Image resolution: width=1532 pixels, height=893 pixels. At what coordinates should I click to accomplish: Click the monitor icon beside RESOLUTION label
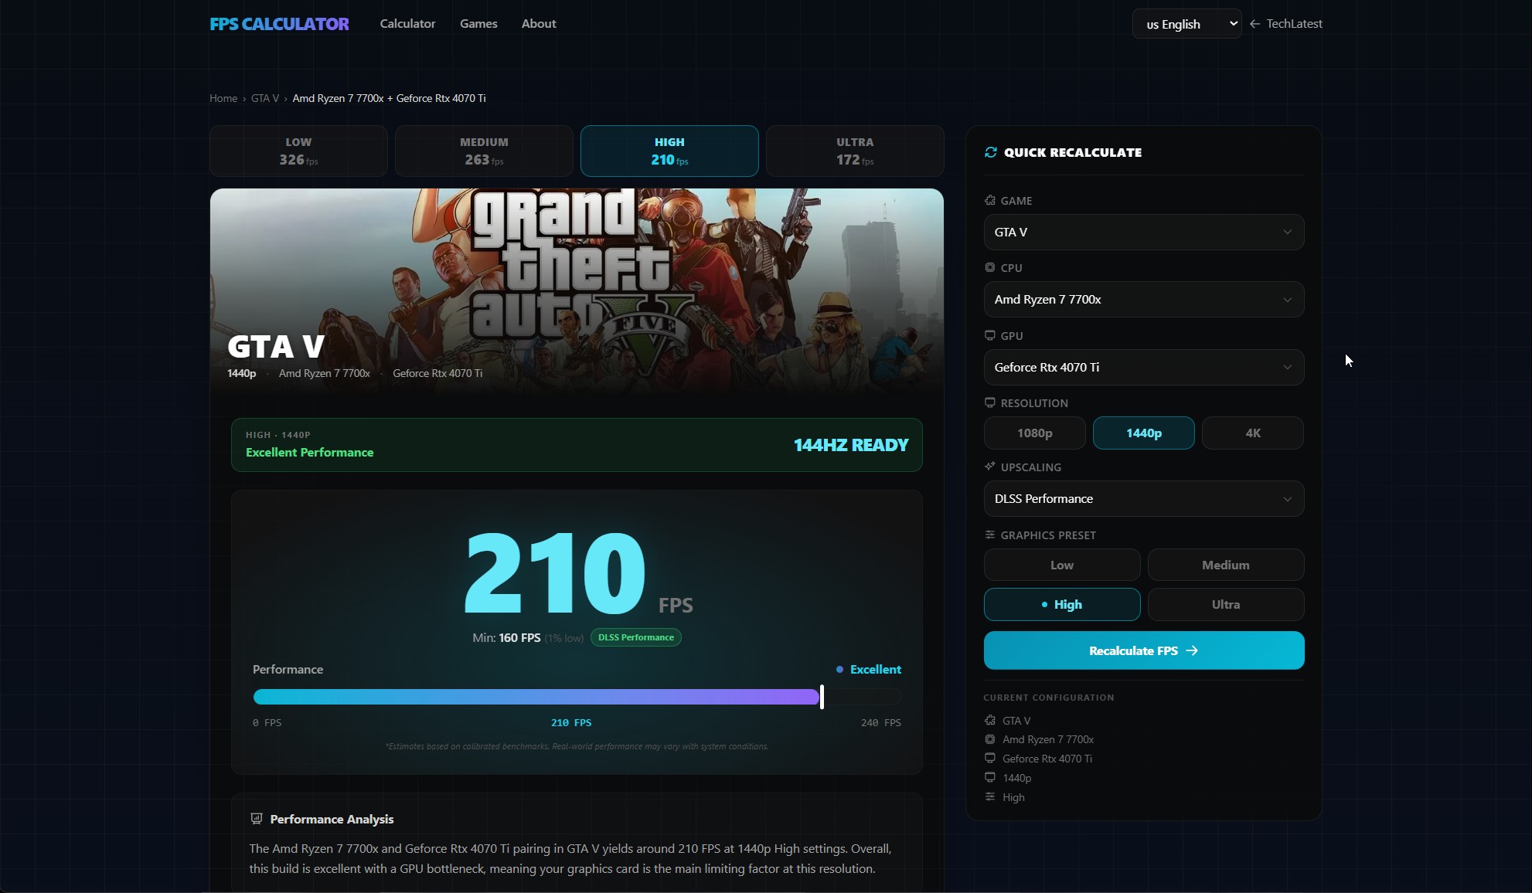tap(990, 402)
